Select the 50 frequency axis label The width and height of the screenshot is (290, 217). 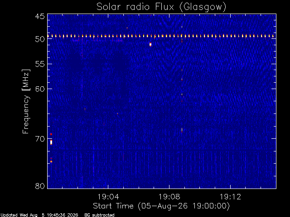[x=40, y=39]
